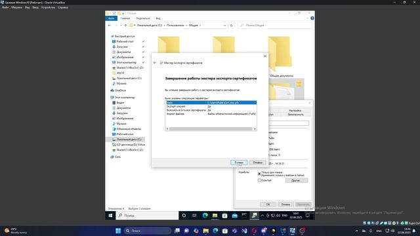Close the certificate export wizard dialog
Viewport: 420px width, 236px height.
265,56
